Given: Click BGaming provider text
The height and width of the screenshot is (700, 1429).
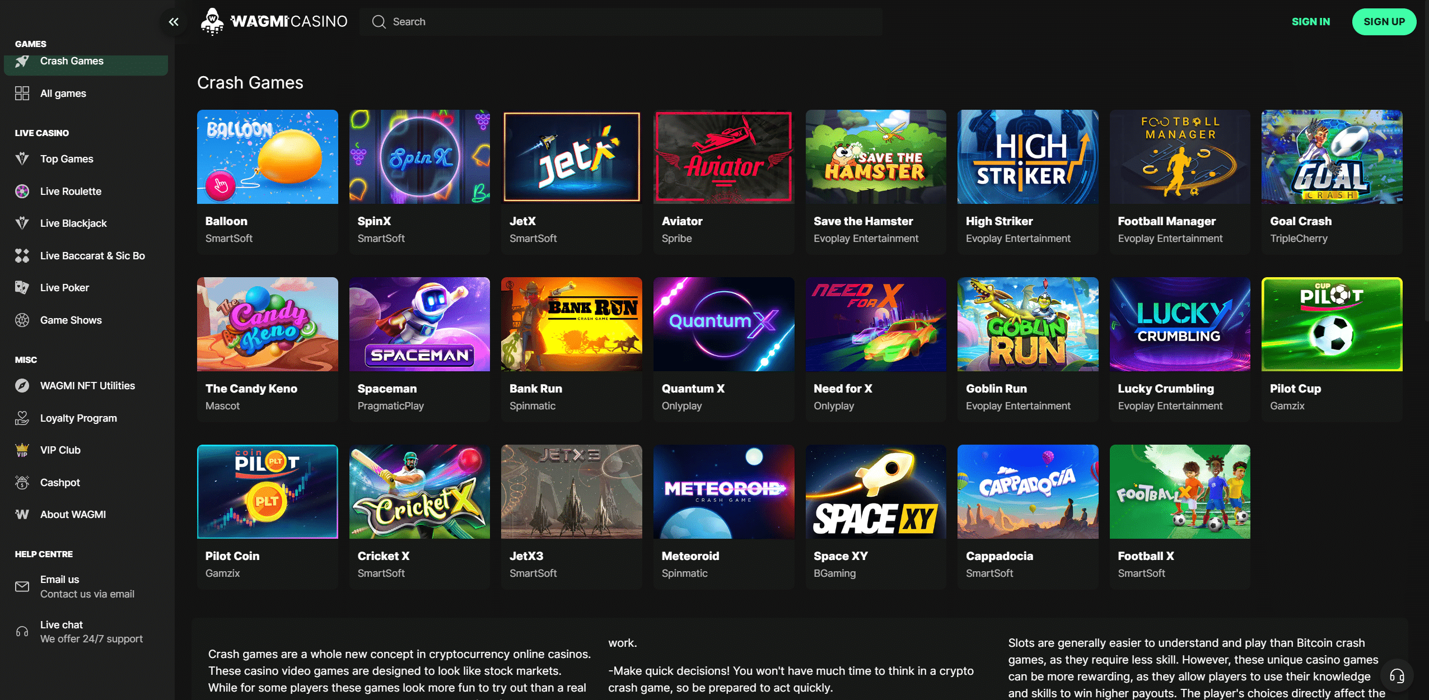Looking at the screenshot, I should point(834,573).
